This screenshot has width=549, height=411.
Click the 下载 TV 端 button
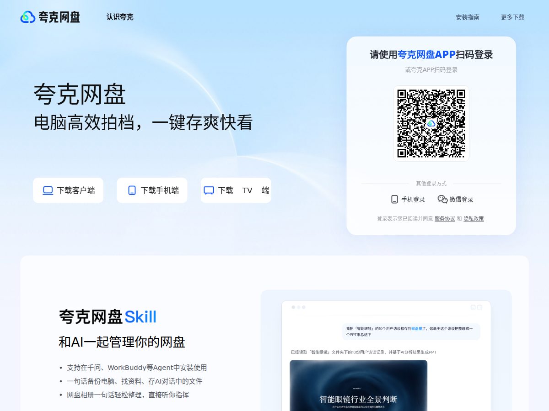click(x=236, y=190)
